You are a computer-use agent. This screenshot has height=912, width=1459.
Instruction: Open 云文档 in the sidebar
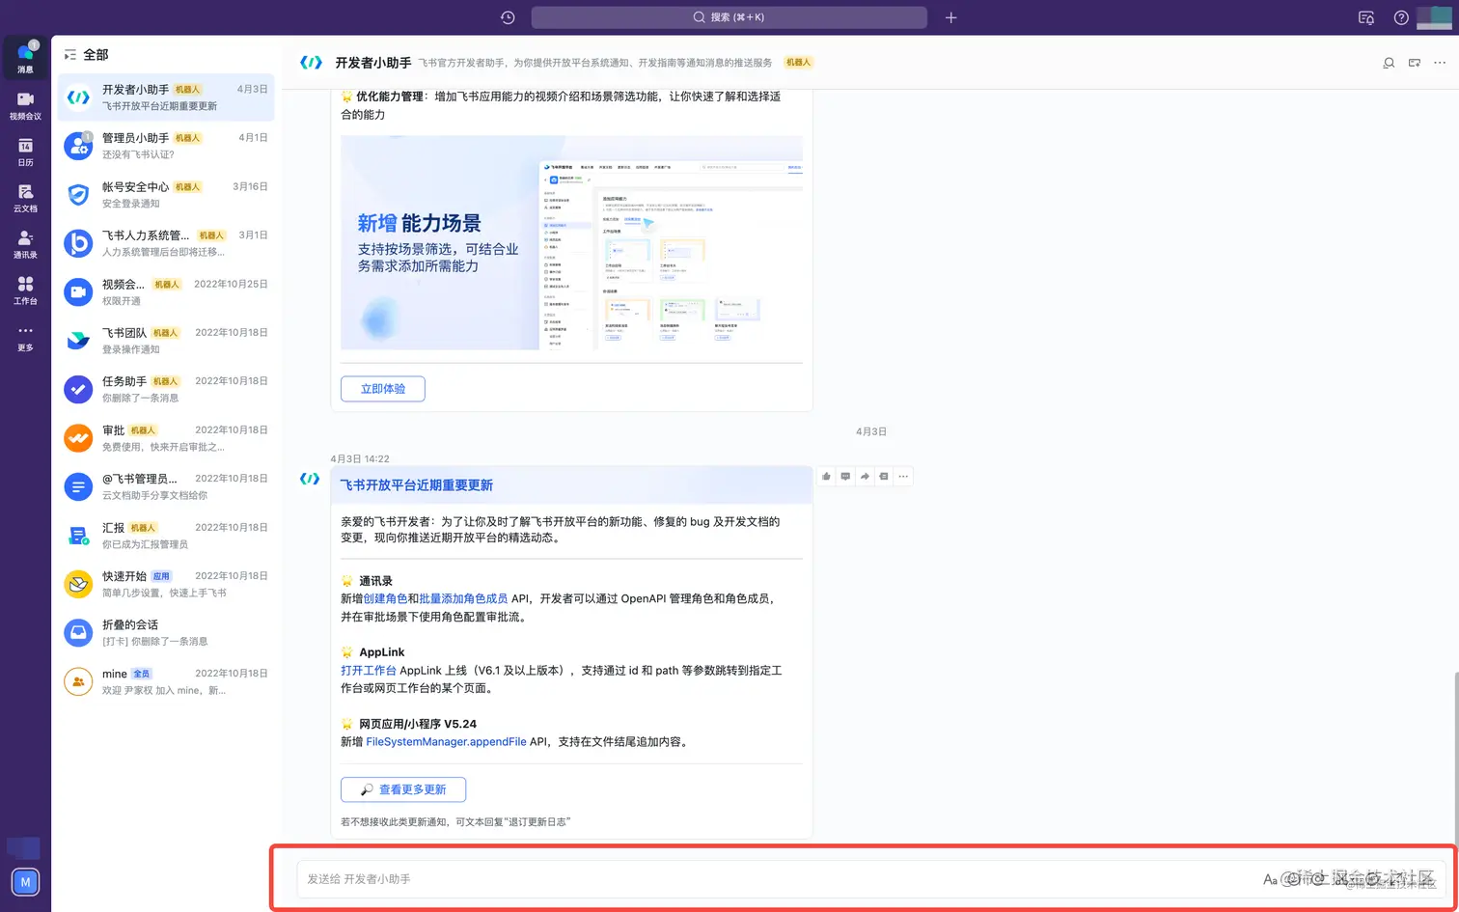pyautogui.click(x=25, y=198)
